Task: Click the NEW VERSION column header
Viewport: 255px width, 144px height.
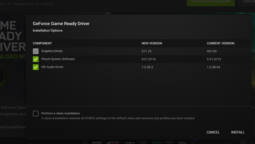Action: 152,43
